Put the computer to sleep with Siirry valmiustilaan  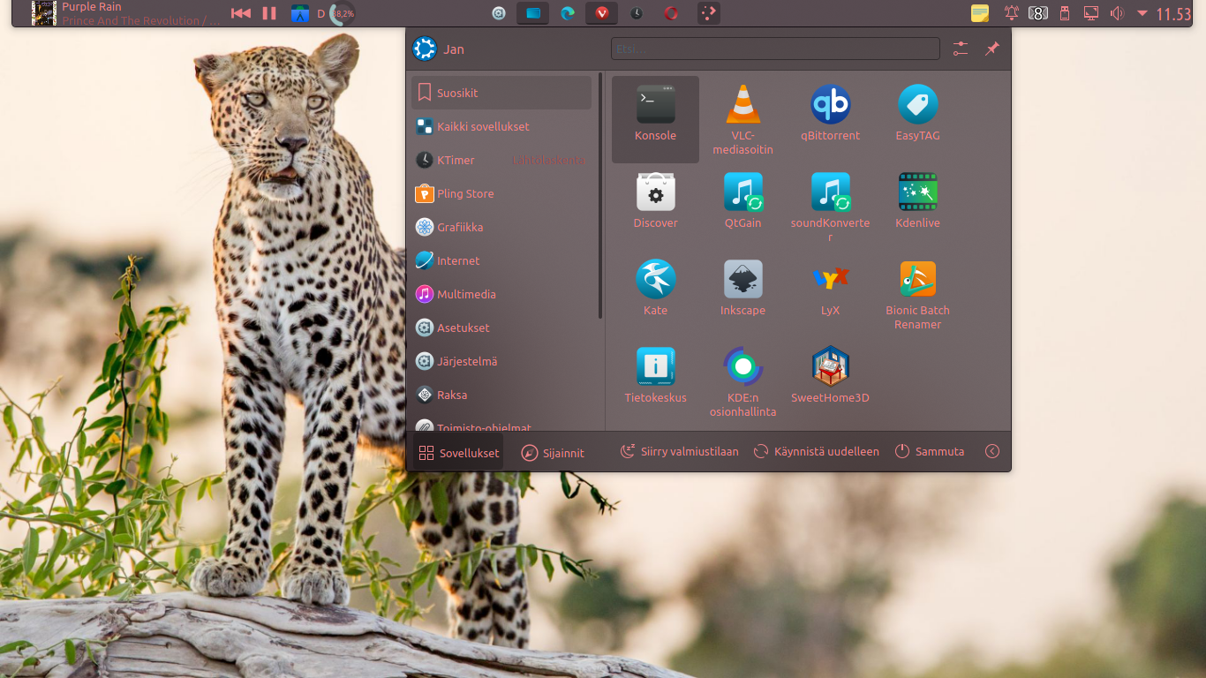click(678, 451)
